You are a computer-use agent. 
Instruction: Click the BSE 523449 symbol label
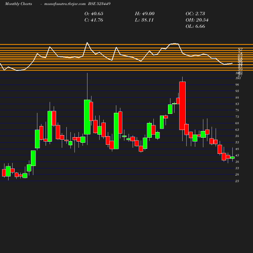(99, 4)
